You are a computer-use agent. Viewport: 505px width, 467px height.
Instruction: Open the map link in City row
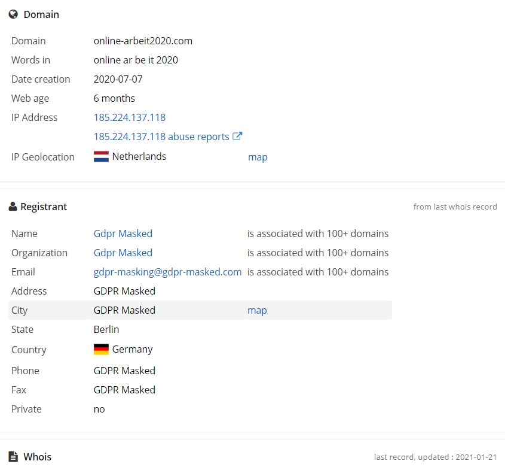[257, 311]
